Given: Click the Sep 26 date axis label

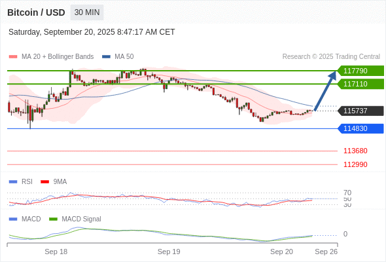Looking at the screenshot, I should 326,252.
